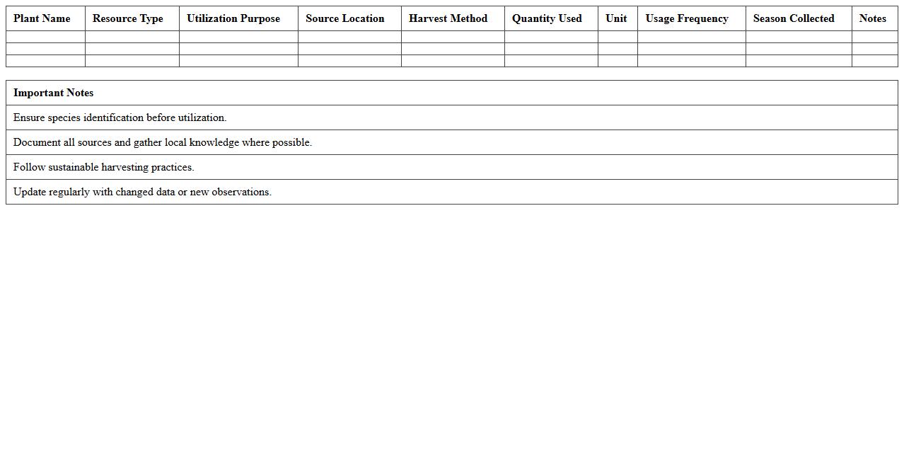The image size is (904, 460).
Task: Click the Notes column header
Action: 873,18
